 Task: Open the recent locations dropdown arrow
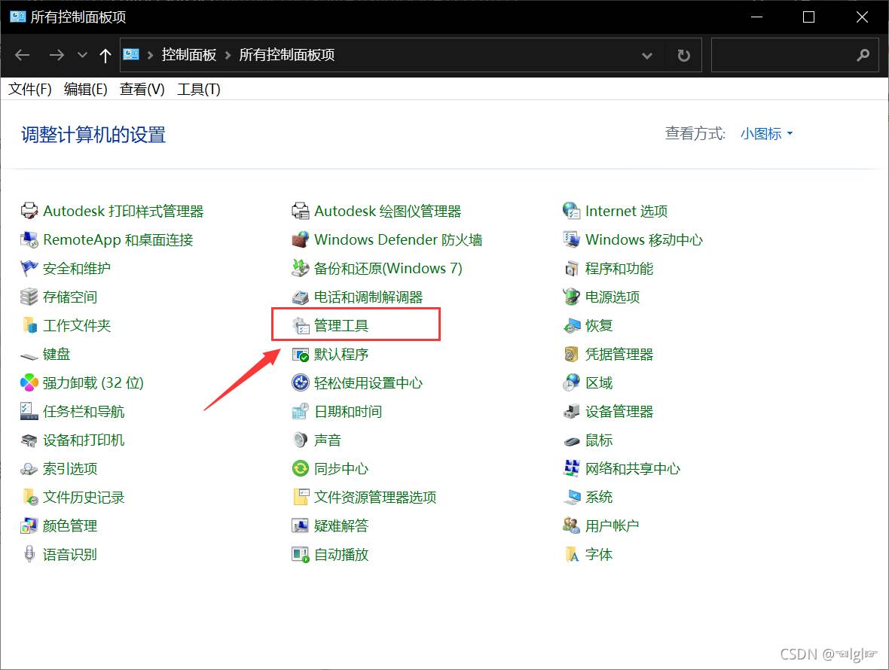tap(82, 55)
